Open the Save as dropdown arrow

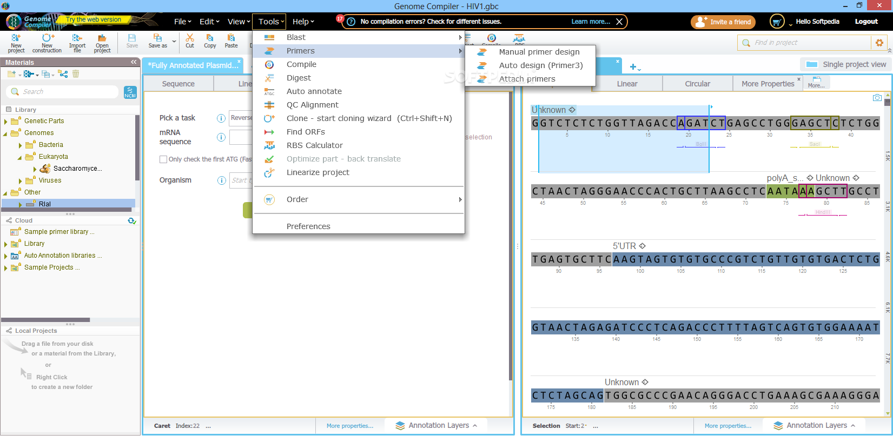[x=174, y=41]
